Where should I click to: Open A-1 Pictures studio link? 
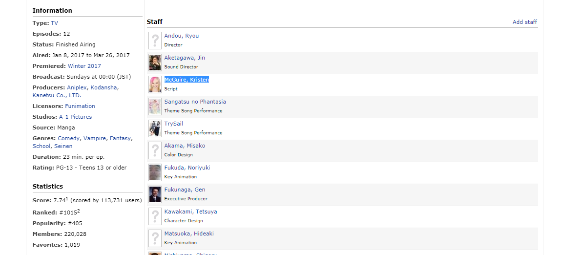click(x=75, y=117)
